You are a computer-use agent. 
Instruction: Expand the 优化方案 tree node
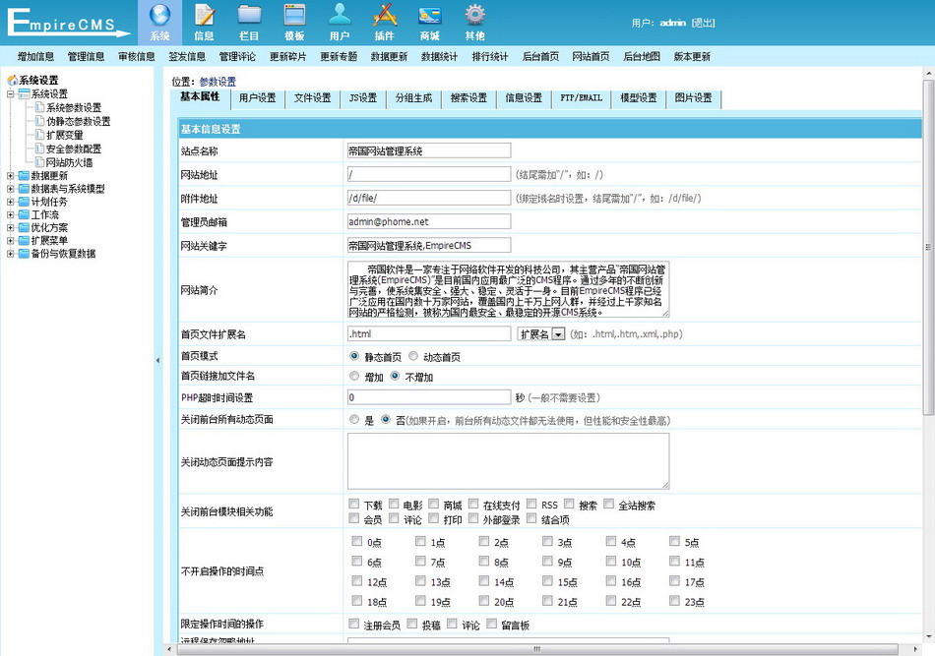10,227
